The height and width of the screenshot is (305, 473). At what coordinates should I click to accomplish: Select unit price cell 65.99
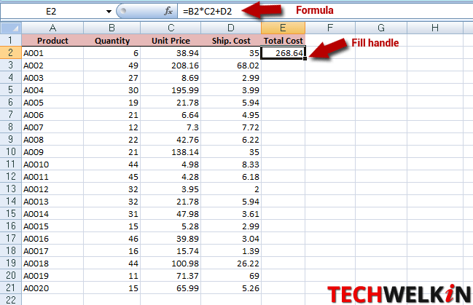[x=171, y=288]
